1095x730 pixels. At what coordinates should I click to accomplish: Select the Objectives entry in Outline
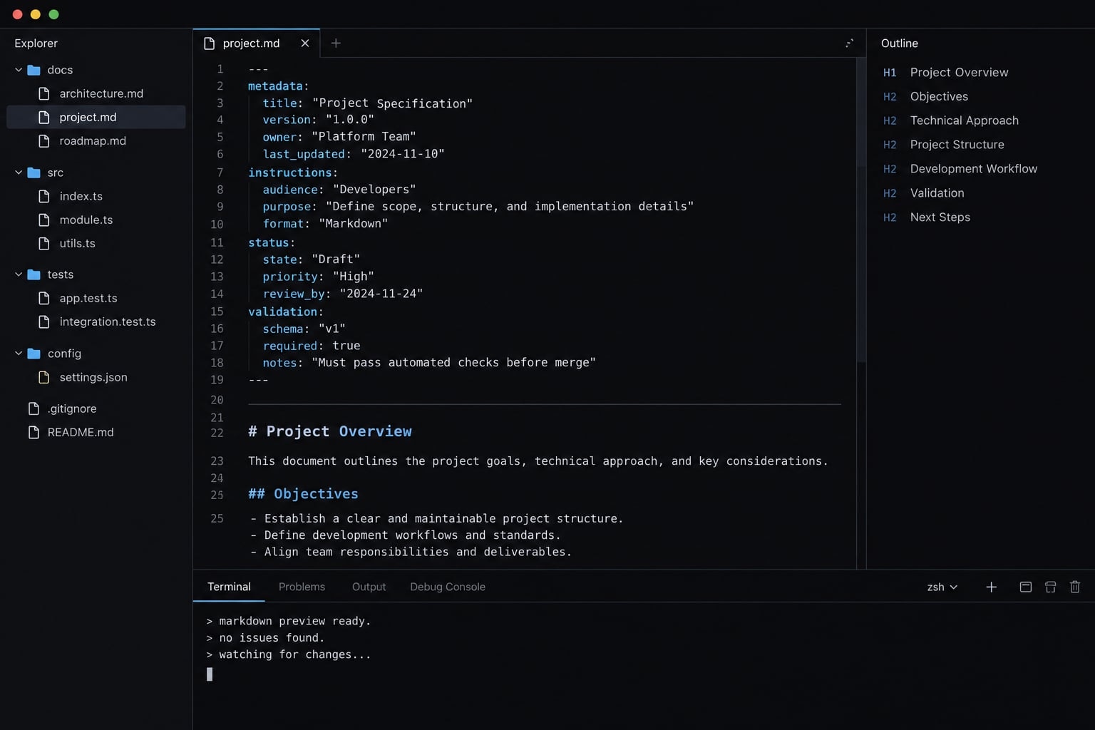pos(939,96)
